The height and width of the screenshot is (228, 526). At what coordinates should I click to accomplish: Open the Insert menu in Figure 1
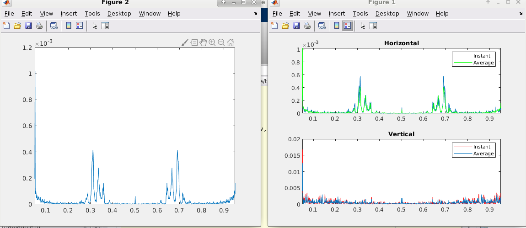coord(337,14)
